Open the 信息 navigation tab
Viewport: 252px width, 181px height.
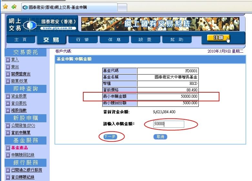(x=114, y=40)
